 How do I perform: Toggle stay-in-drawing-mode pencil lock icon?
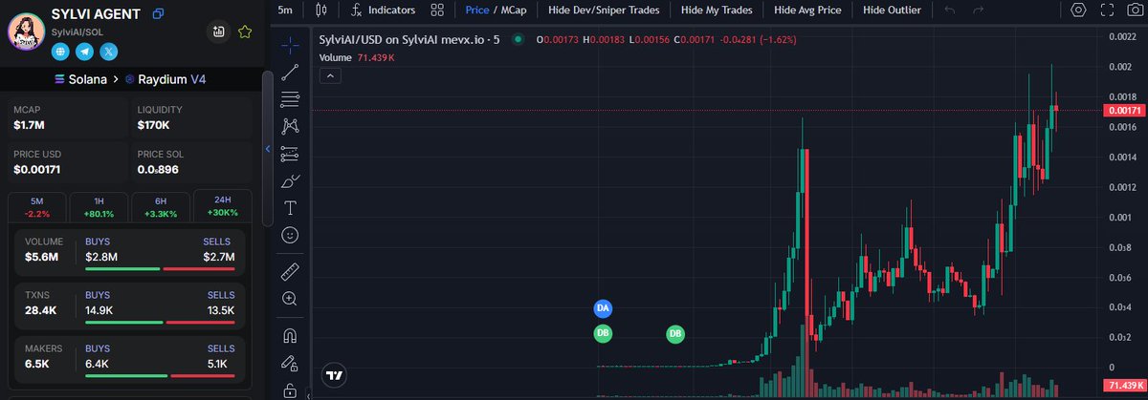point(291,363)
